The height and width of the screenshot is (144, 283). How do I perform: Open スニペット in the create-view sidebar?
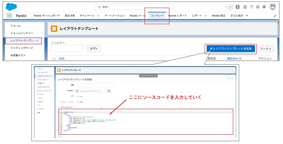[x=40, y=94]
